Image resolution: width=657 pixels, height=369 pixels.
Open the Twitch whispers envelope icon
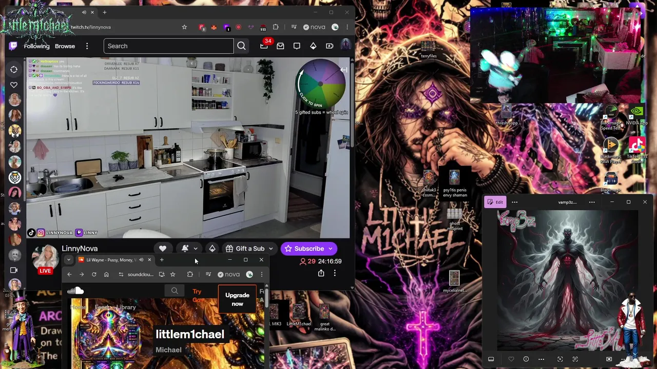(x=280, y=46)
